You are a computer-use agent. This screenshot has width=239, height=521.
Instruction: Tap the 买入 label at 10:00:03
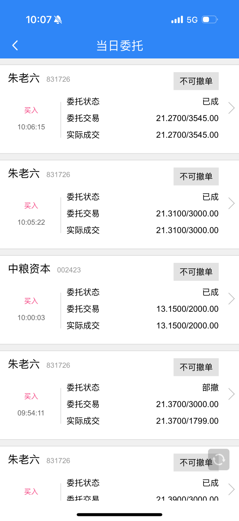[x=31, y=301]
